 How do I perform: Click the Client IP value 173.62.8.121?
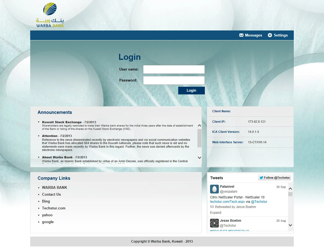[257, 122]
